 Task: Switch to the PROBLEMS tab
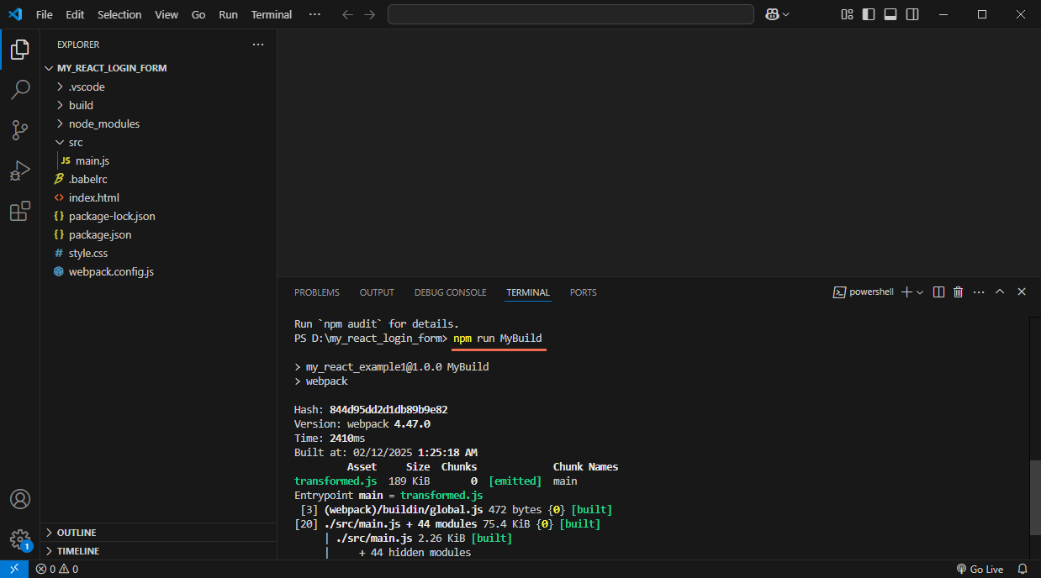tap(317, 292)
